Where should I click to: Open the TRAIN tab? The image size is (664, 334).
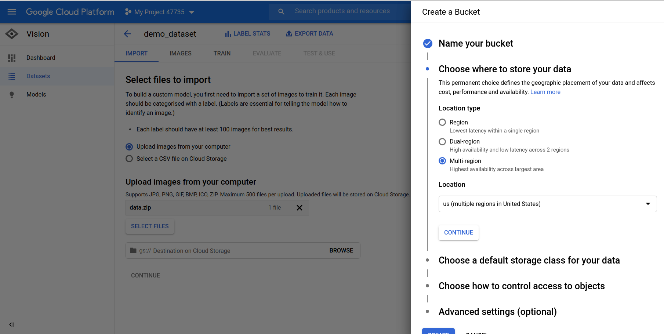[222, 53]
